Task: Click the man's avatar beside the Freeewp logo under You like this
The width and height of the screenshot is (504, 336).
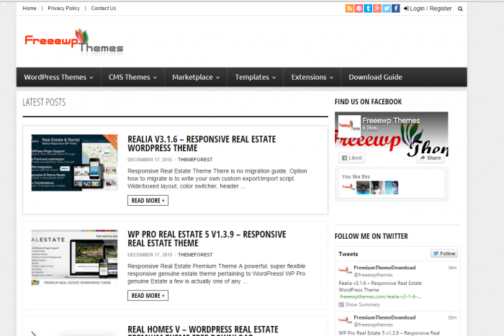Action: click(363, 188)
